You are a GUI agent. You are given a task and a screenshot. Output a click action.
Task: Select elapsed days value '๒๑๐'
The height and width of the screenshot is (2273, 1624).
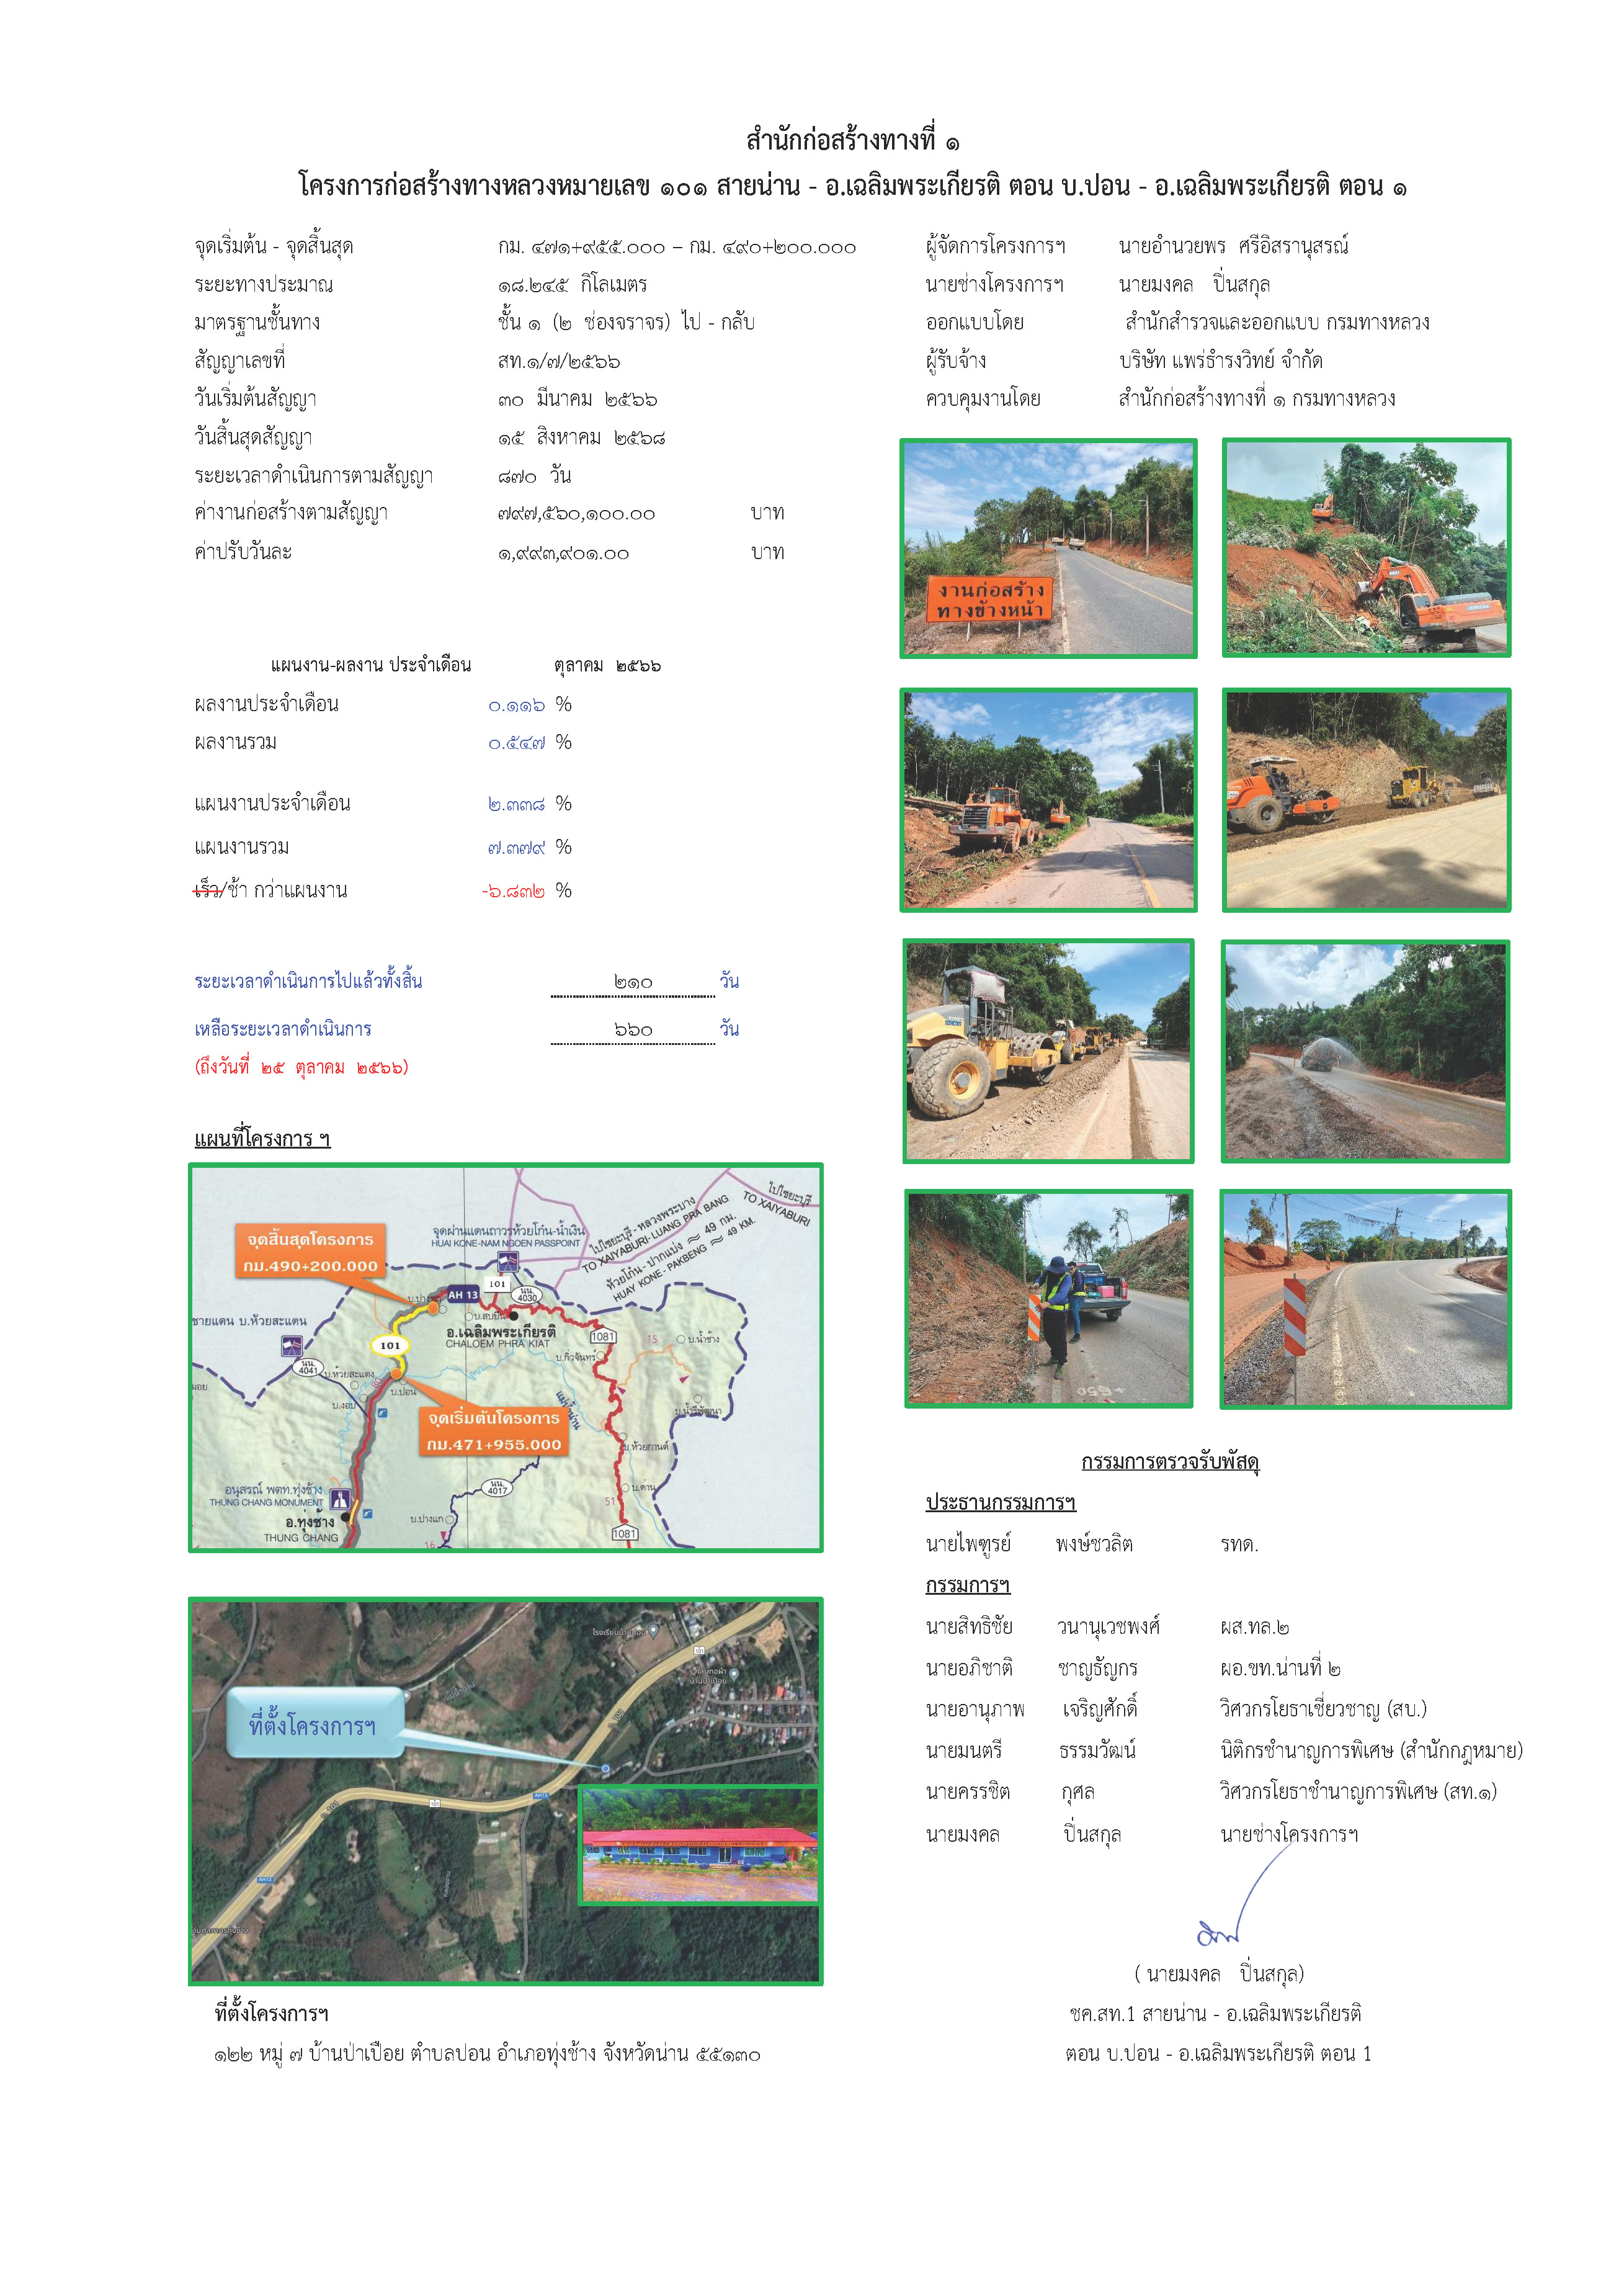(x=633, y=982)
